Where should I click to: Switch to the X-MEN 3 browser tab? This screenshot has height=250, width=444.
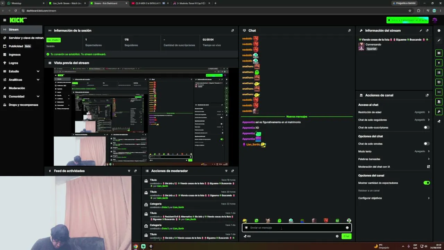coord(149,3)
